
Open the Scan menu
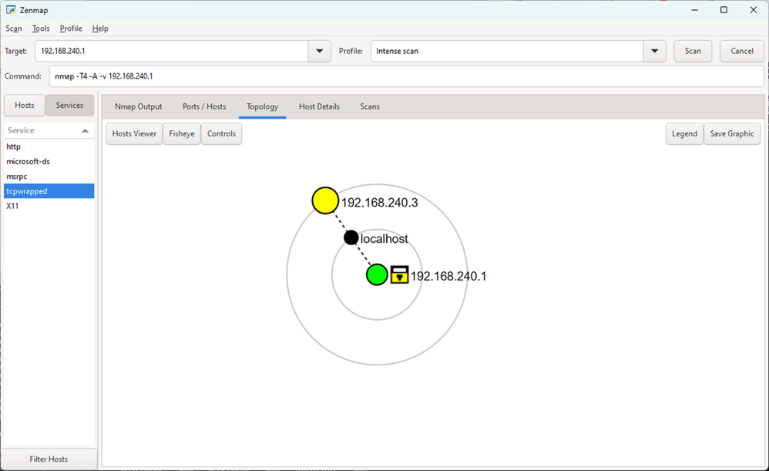14,29
